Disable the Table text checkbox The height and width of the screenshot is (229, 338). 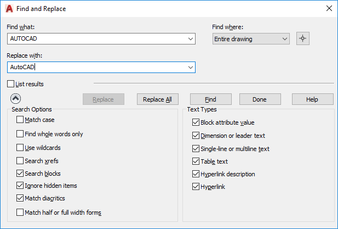196,161
